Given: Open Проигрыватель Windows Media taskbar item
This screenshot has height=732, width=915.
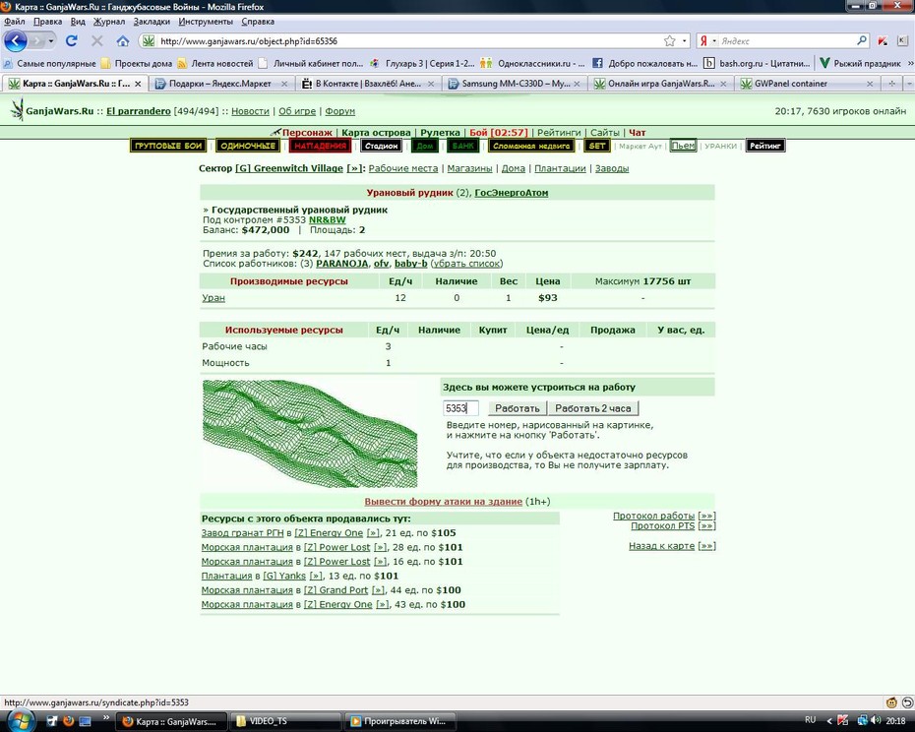Looking at the screenshot, I should tap(399, 721).
